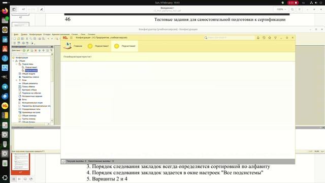The image size is (325, 183).
Task: Expand the Роли tree node
Action: 17,80
